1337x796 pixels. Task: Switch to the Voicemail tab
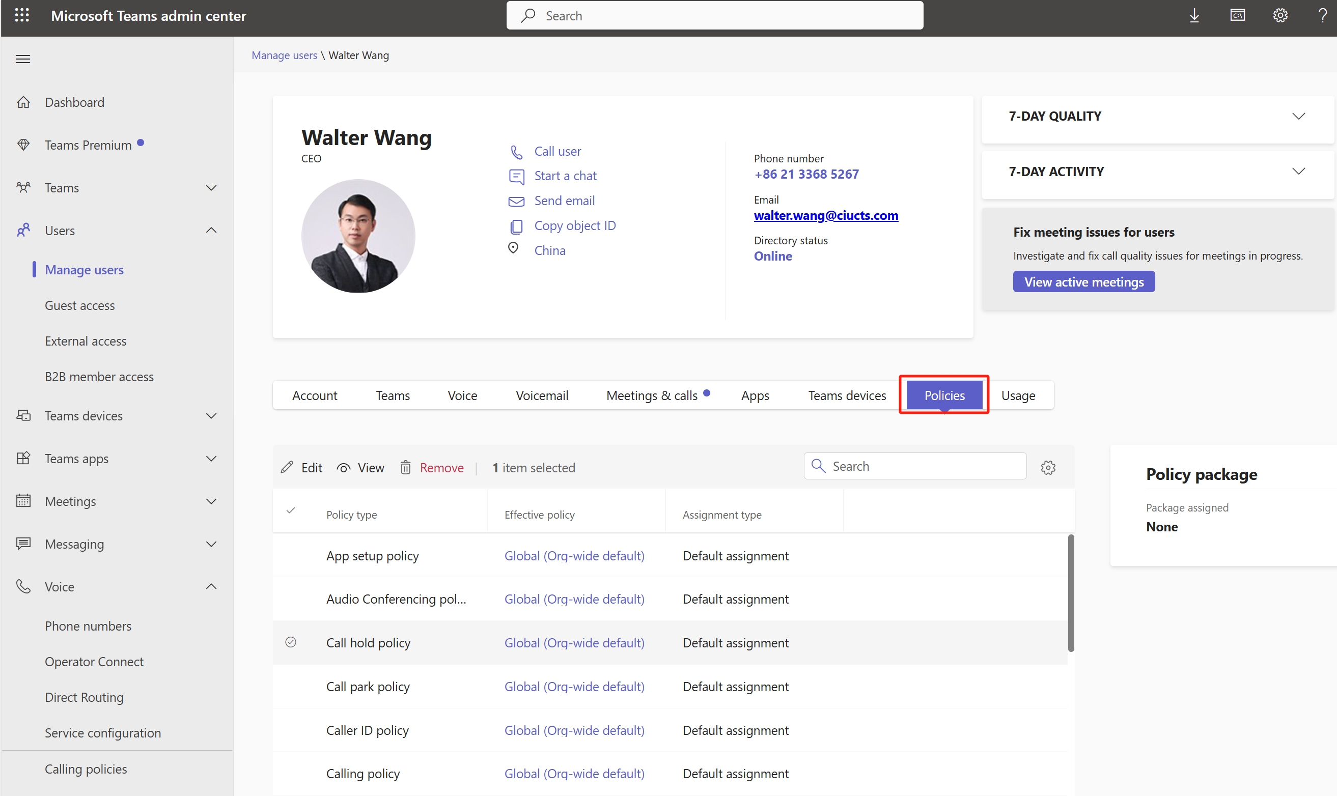[x=542, y=395]
